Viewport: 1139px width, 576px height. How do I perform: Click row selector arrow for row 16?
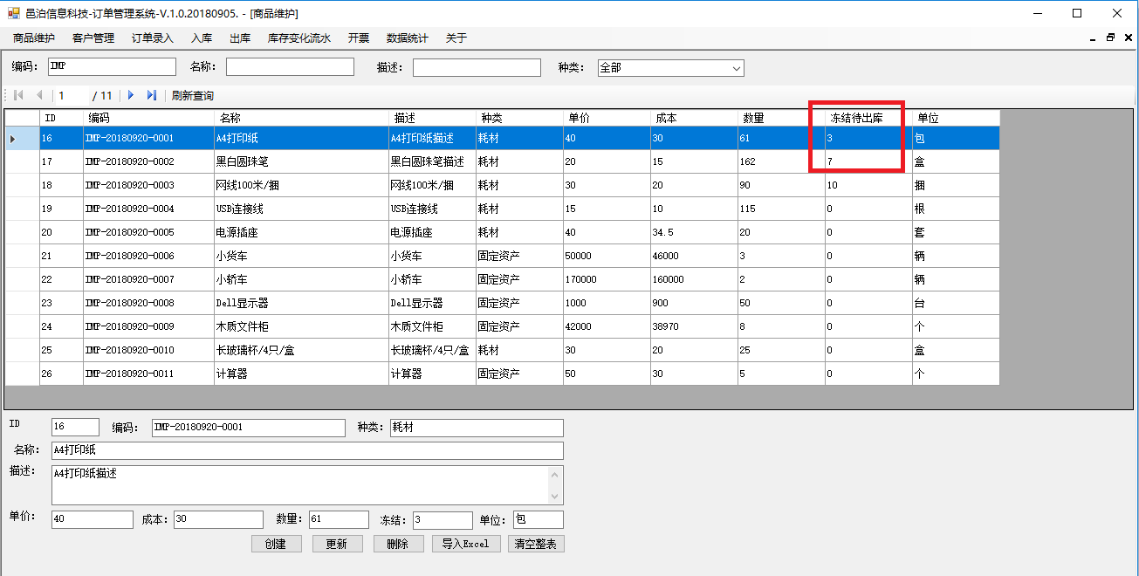coord(22,138)
